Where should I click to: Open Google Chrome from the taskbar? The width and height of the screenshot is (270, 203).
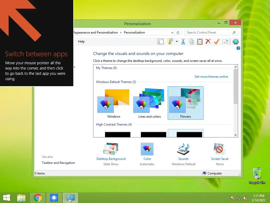[x=38, y=198]
